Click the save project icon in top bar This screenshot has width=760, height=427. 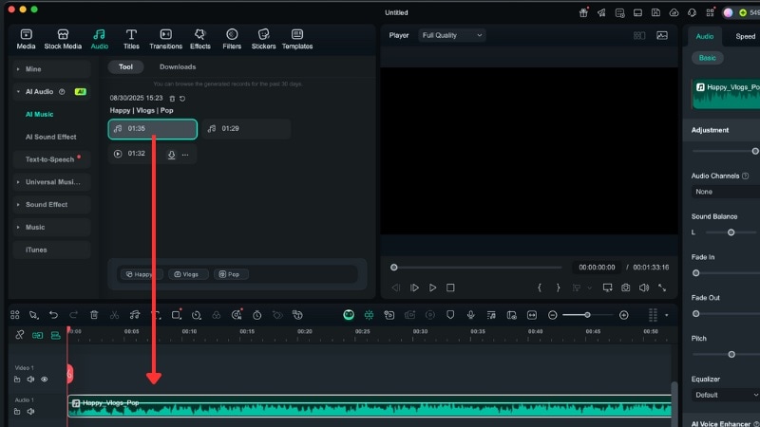pos(655,12)
